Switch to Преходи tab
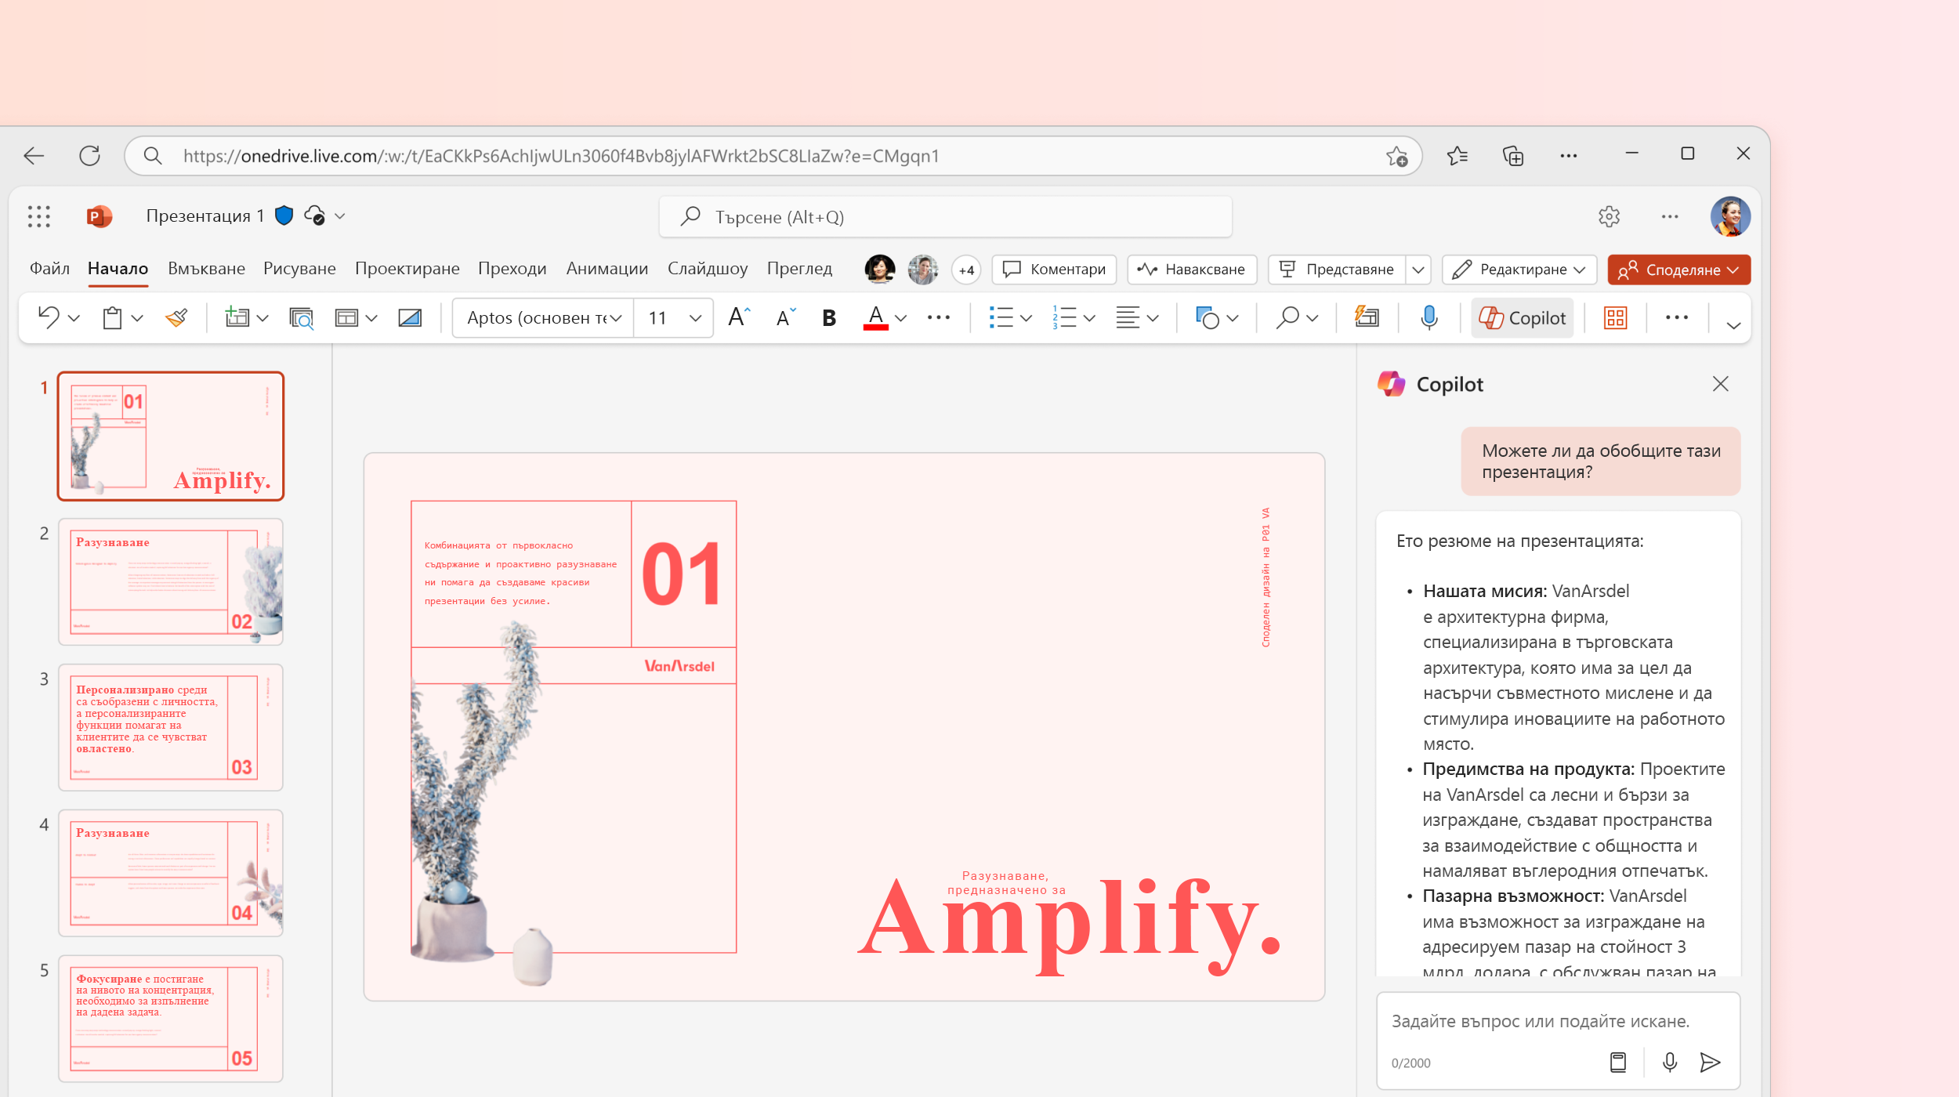 pyautogui.click(x=512, y=269)
